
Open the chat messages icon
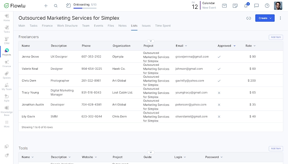[x=256, y=6]
